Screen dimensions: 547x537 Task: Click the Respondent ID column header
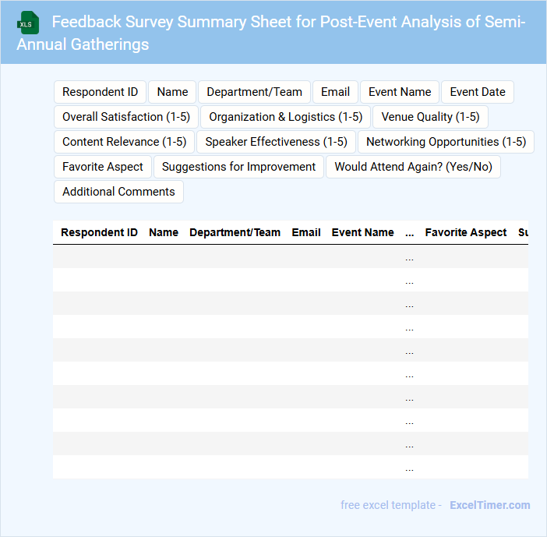coord(99,232)
